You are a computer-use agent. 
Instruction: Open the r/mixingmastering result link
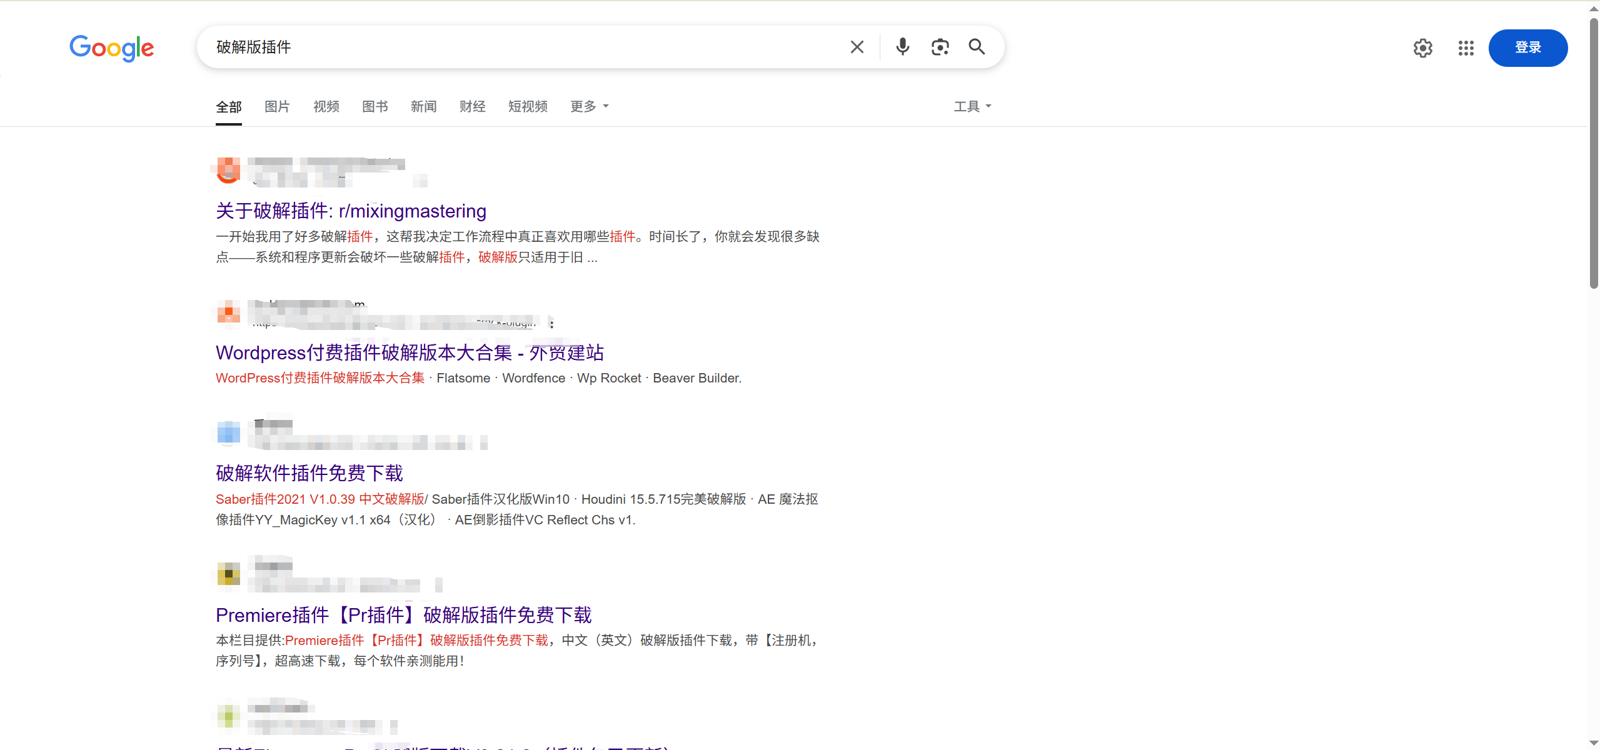click(x=350, y=211)
